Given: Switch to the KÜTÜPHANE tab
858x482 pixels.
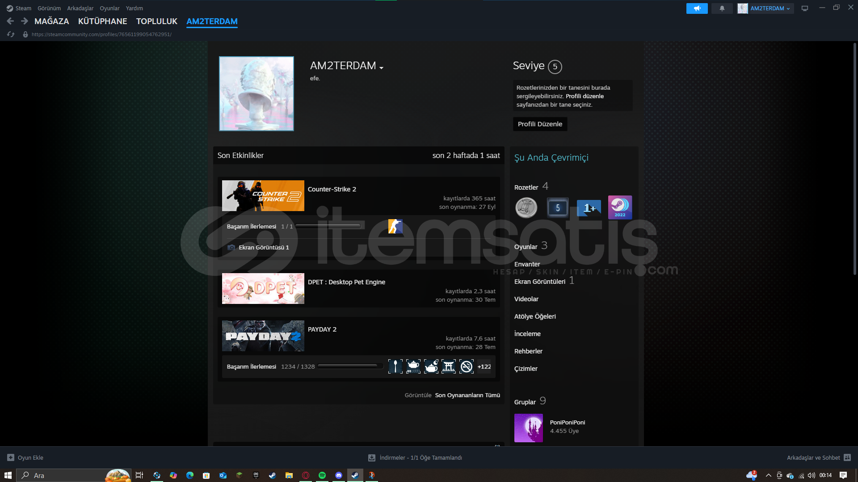Looking at the screenshot, I should 102,21.
